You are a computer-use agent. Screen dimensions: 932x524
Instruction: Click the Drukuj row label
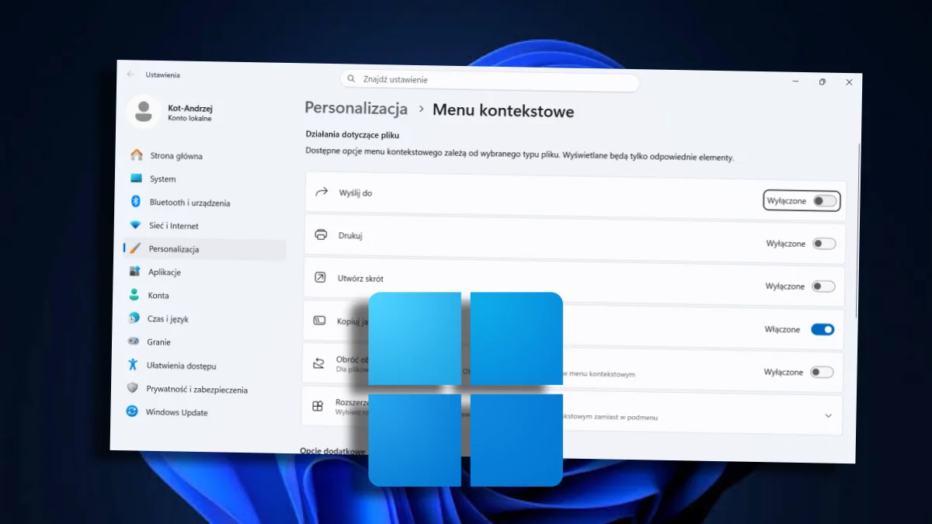point(350,235)
